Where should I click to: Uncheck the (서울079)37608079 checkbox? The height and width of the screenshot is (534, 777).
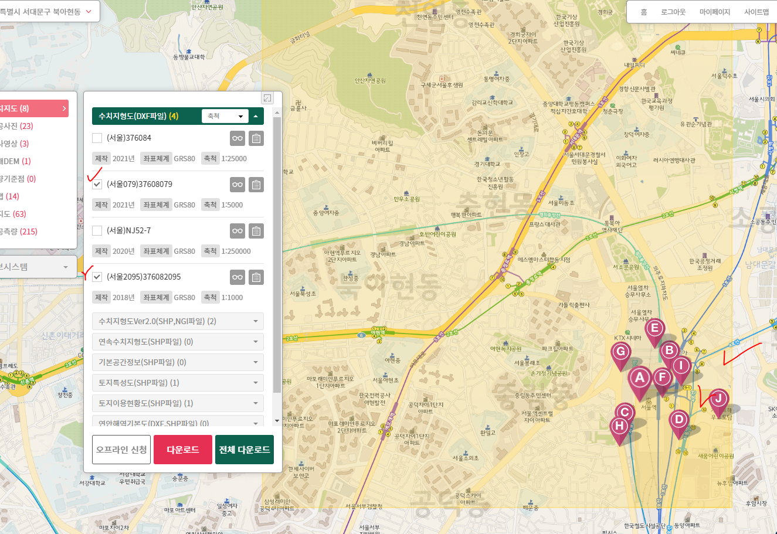[x=97, y=185]
